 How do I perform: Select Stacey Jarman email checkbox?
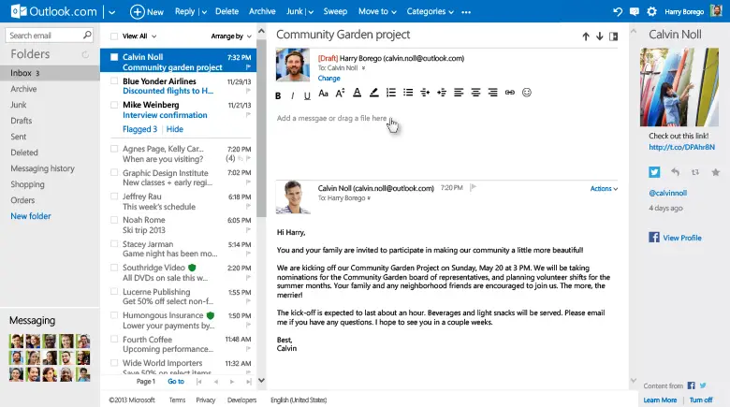tap(113, 244)
